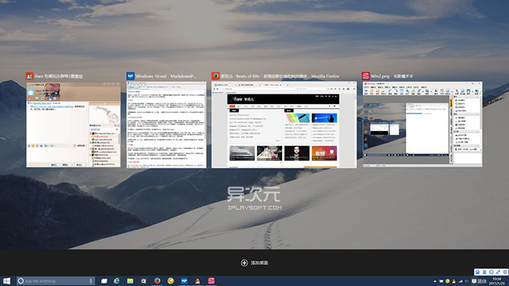The width and height of the screenshot is (509, 286).
Task: Open the Store app on taskbar
Action: [144, 281]
